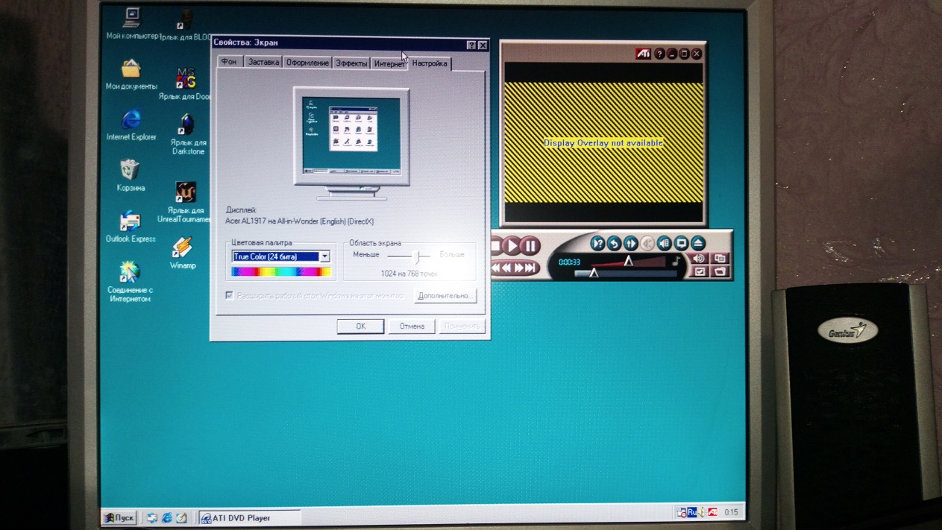Pause playback in the ATI DVD Player
The width and height of the screenshot is (942, 530).
tap(530, 245)
